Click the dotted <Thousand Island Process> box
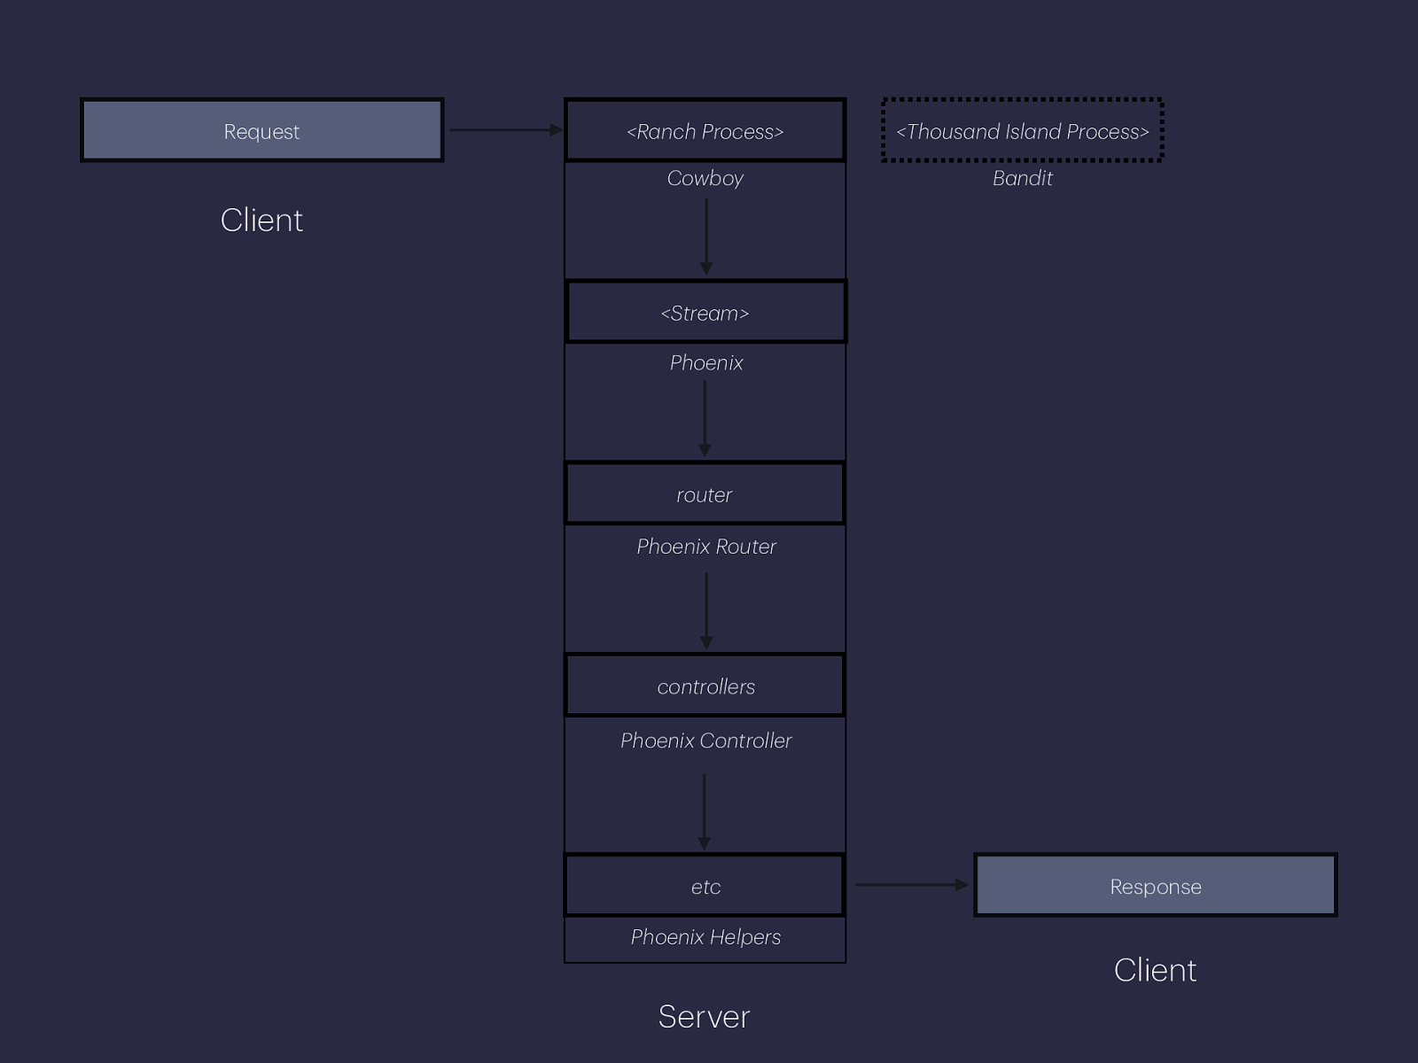The height and width of the screenshot is (1063, 1418). (1022, 130)
